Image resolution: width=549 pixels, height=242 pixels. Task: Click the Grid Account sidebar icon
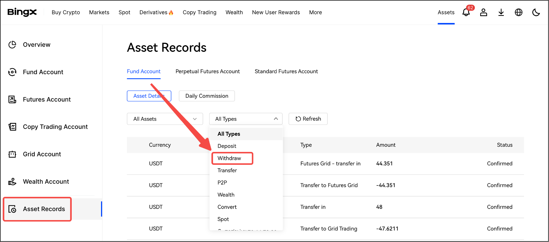[12, 154]
